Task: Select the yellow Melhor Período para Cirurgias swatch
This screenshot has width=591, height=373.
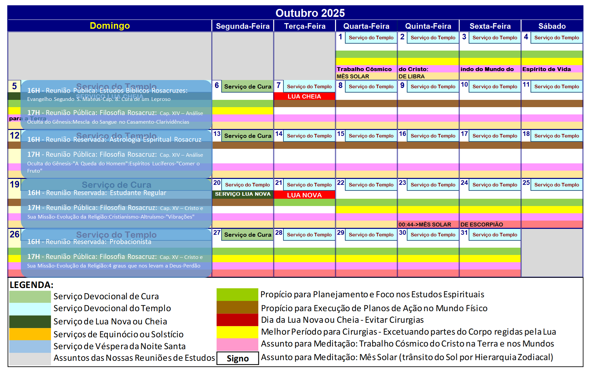Action: click(x=236, y=332)
